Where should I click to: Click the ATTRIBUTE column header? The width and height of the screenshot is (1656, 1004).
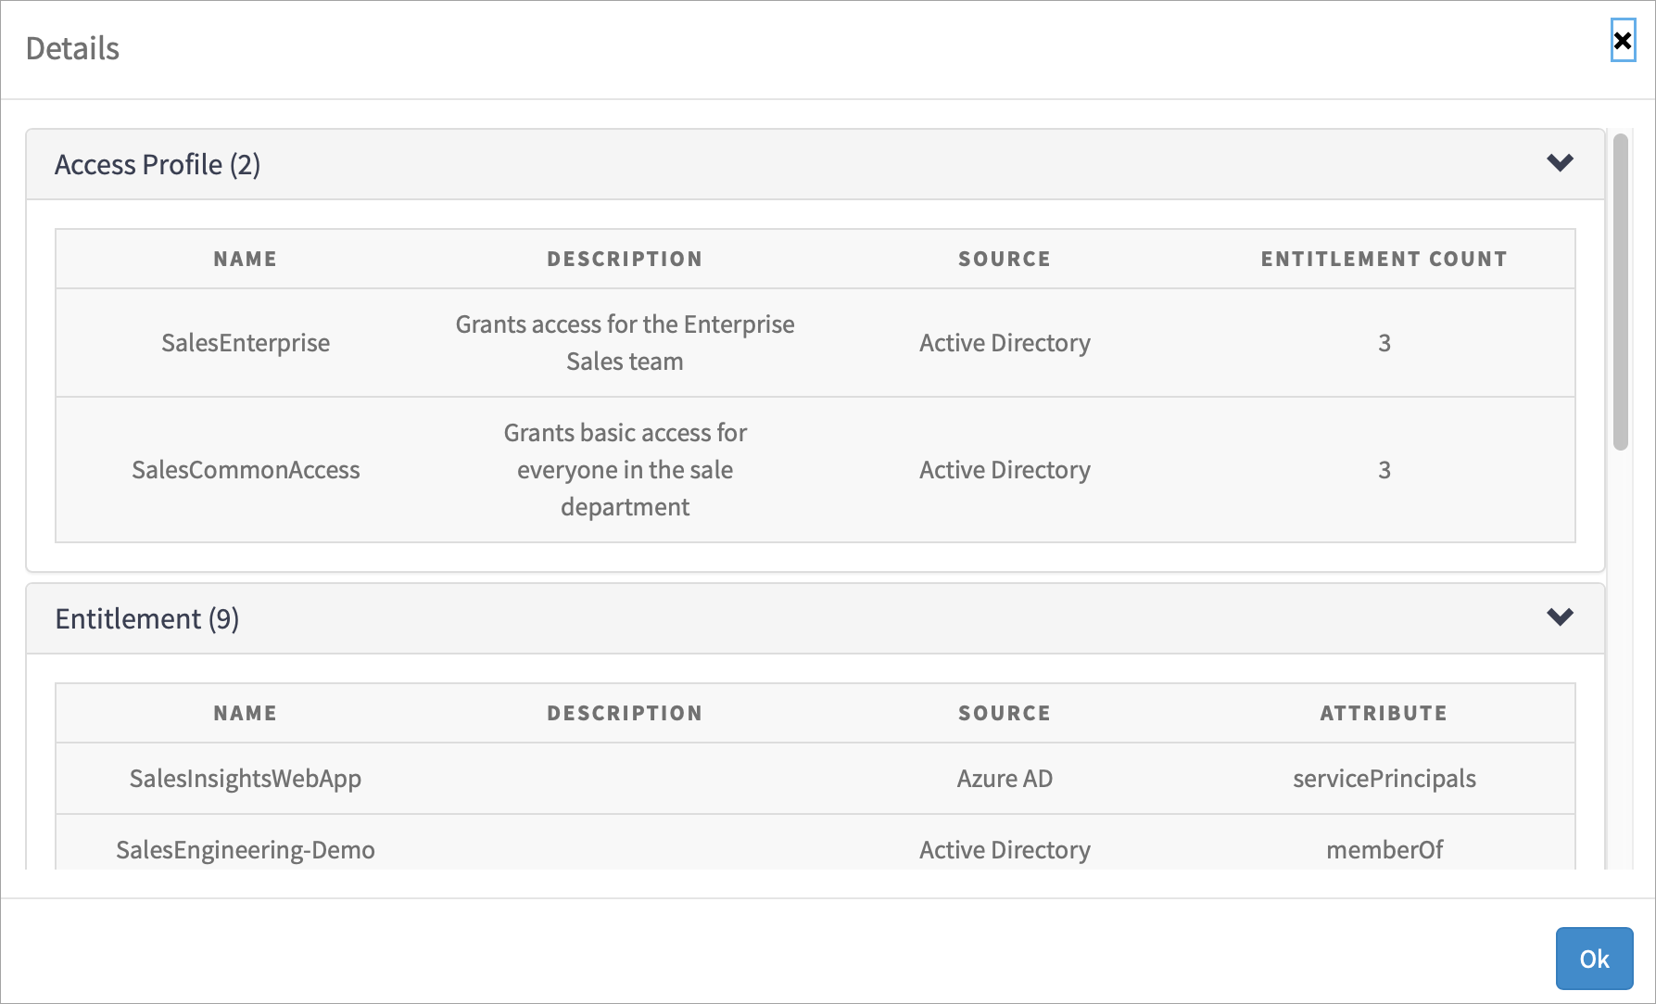tap(1384, 714)
